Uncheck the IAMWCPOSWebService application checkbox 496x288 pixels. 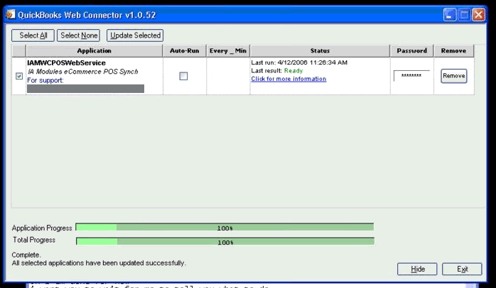[19, 76]
